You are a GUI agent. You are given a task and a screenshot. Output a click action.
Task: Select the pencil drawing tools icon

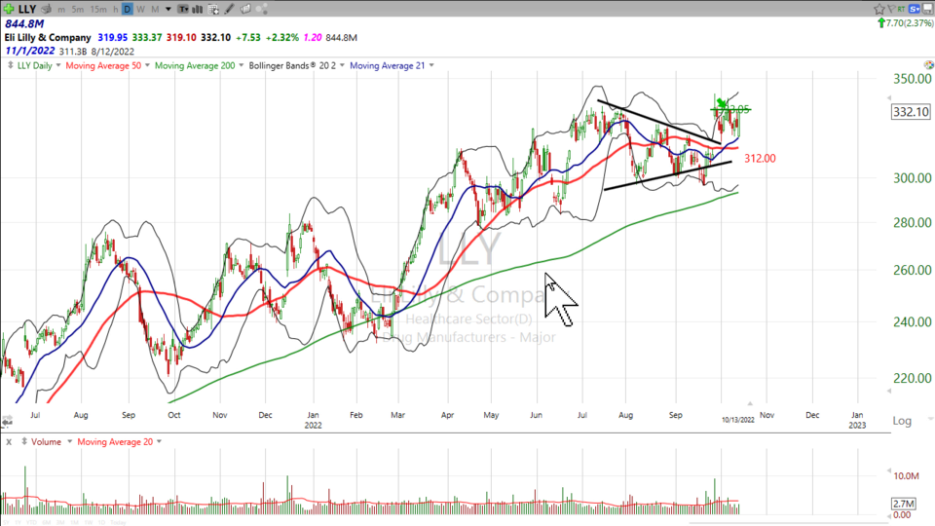point(230,9)
